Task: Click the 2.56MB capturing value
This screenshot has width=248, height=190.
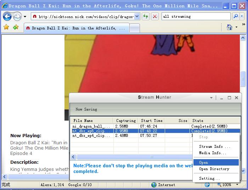Action: click(x=122, y=126)
